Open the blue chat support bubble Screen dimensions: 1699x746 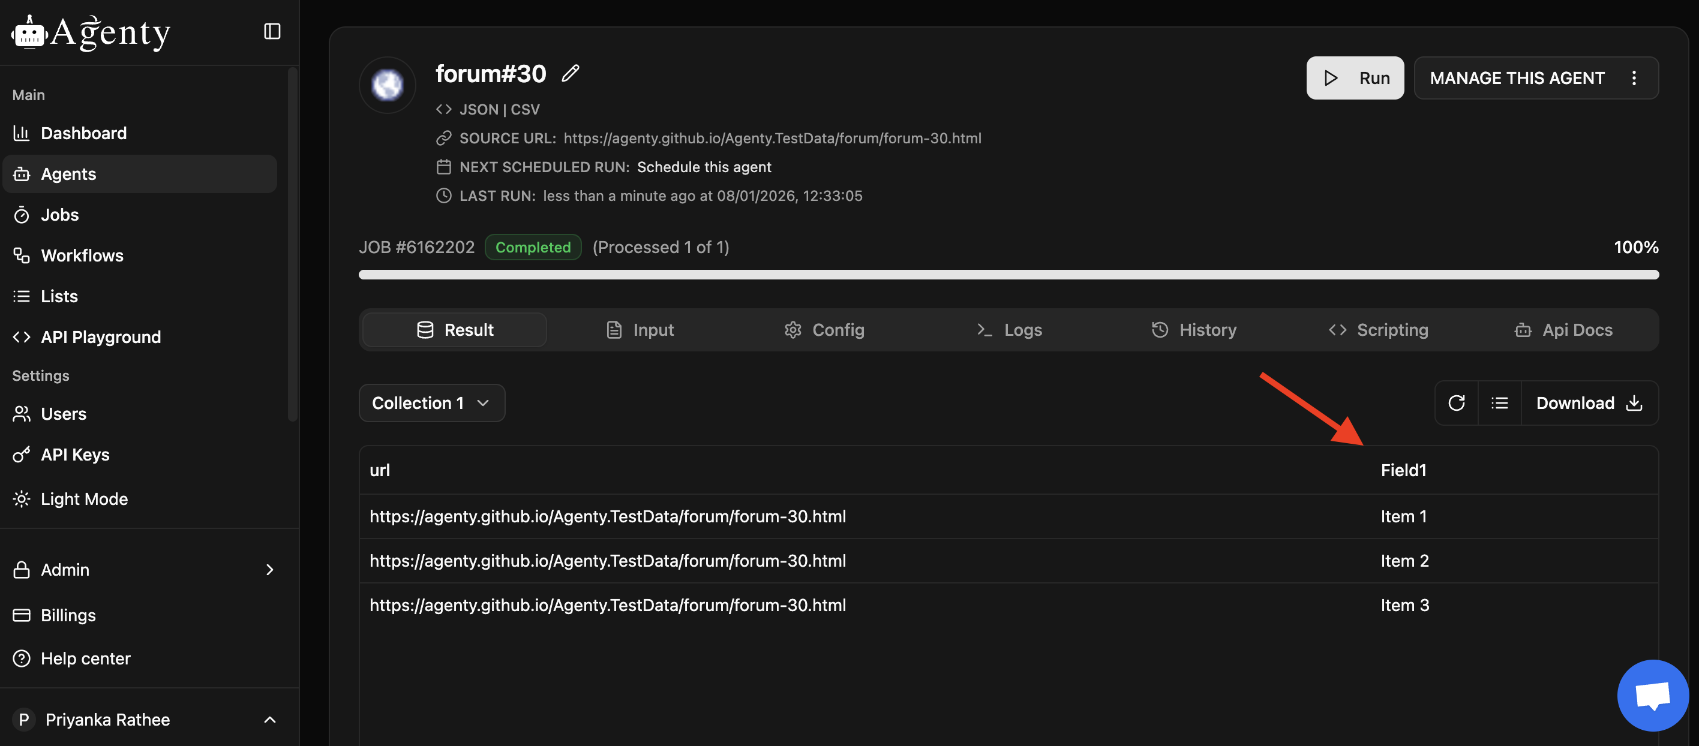[x=1652, y=695]
